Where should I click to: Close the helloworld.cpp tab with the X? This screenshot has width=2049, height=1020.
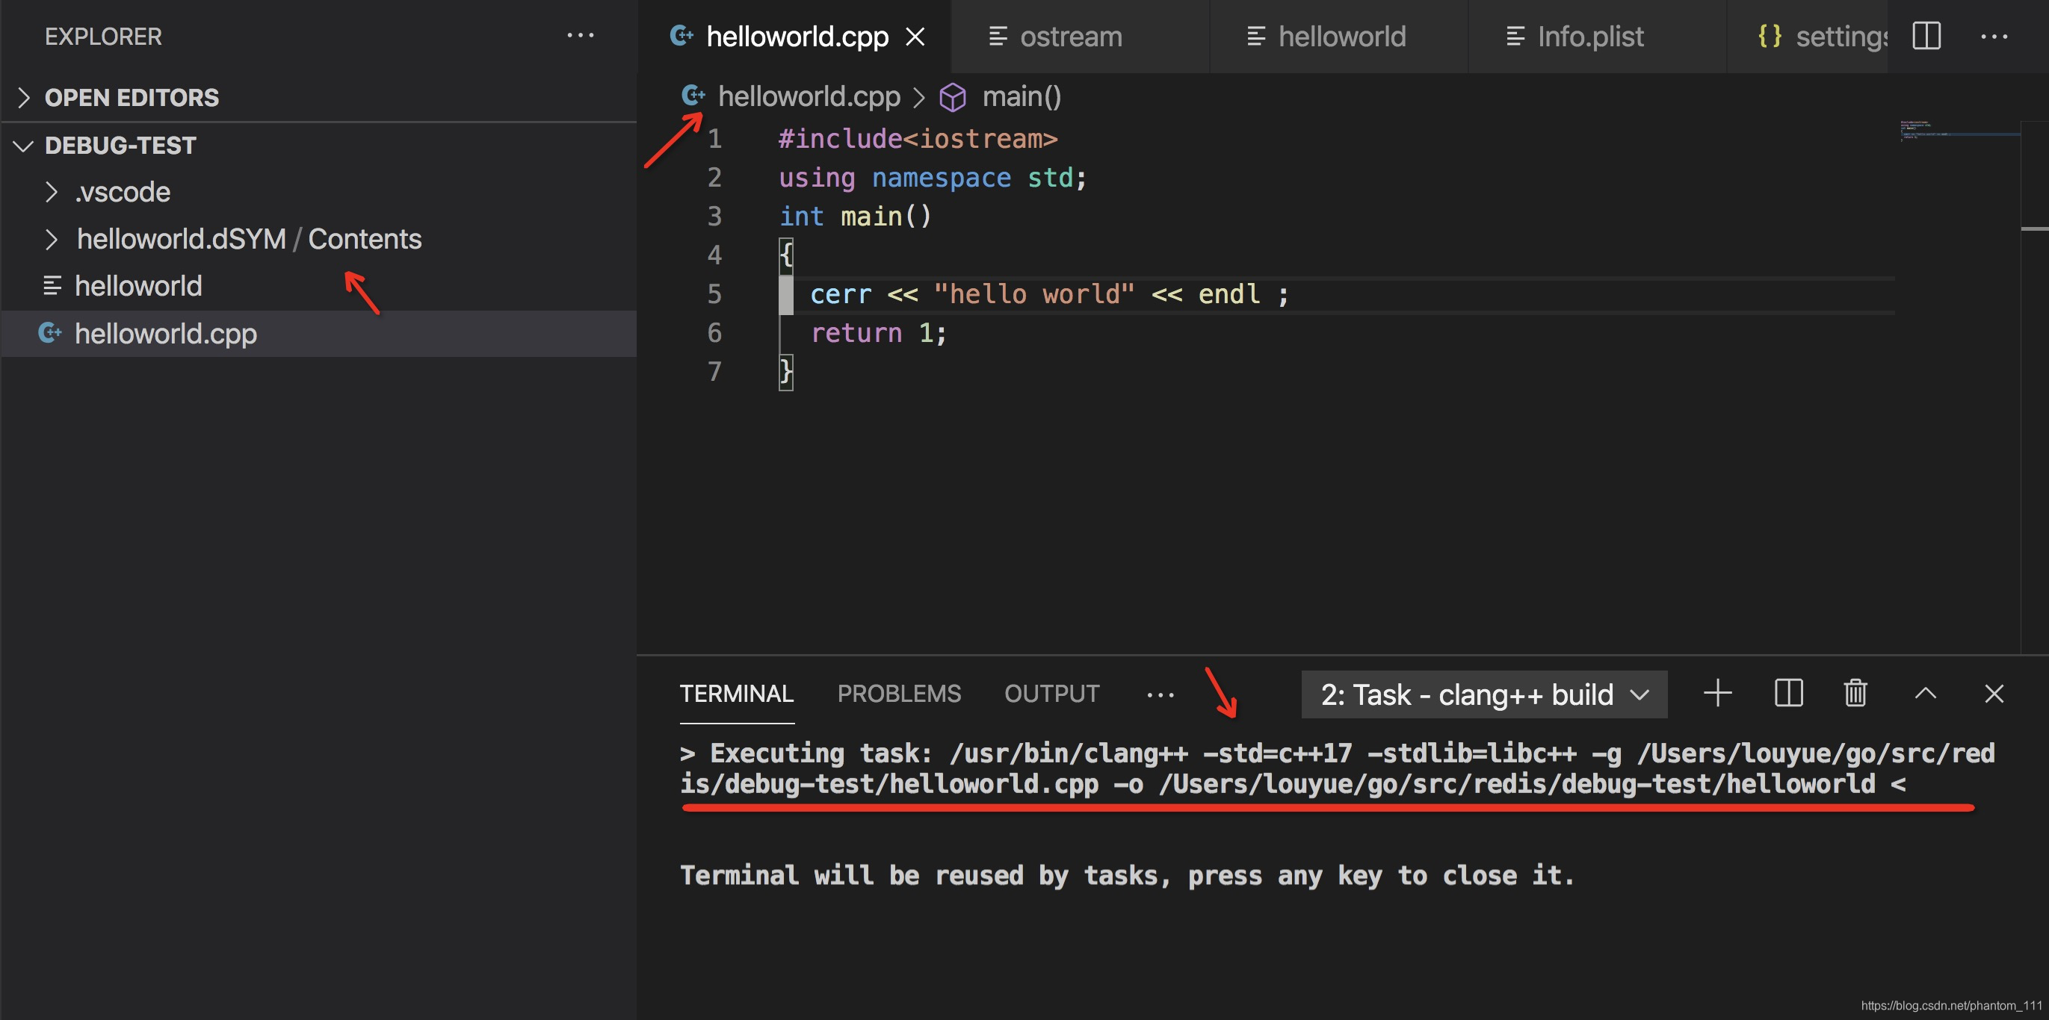(x=915, y=37)
